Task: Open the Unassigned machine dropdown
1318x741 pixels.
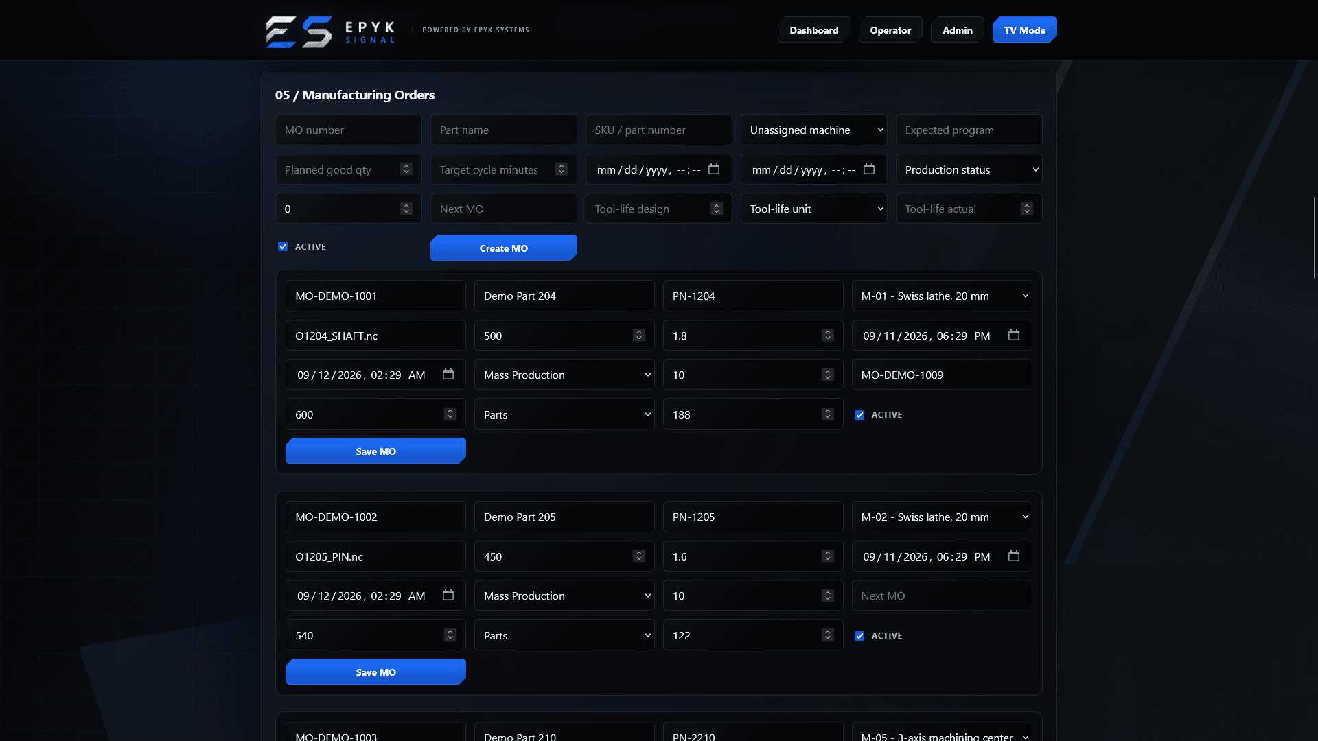Action: pyautogui.click(x=813, y=130)
